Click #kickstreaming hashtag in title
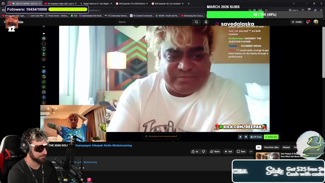 pyautogui.click(x=122, y=145)
